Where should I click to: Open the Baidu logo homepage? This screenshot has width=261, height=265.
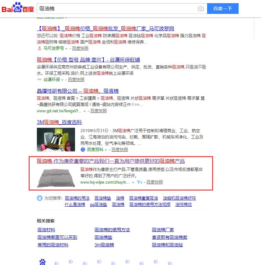click(18, 8)
